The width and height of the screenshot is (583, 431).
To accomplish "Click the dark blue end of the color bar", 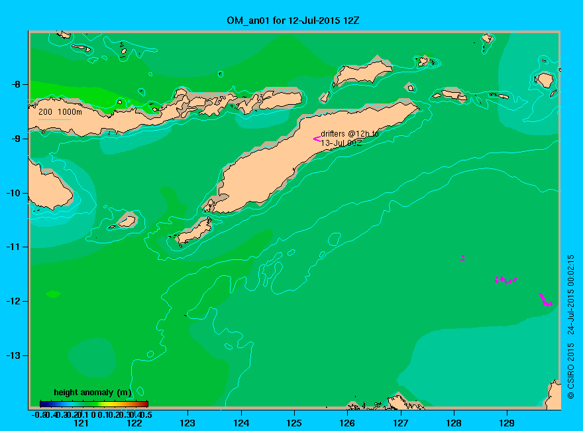I will pos(43,404).
